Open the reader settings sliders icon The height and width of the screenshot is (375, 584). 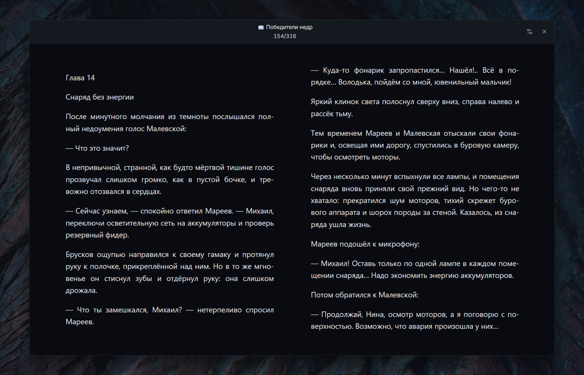[x=529, y=32]
